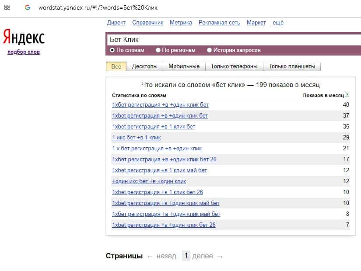The width and height of the screenshot is (361, 271).
Task: Click the далее pagination link
Action: pyautogui.click(x=203, y=256)
